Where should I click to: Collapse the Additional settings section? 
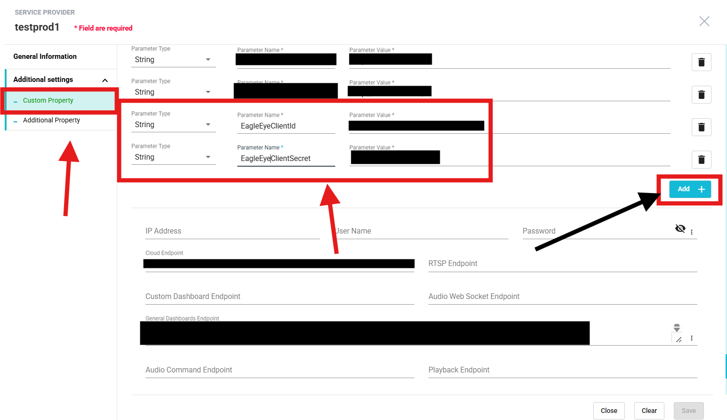pyautogui.click(x=105, y=80)
